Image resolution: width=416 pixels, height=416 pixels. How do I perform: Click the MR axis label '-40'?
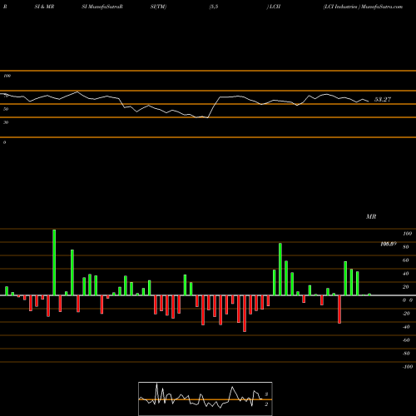406,327
